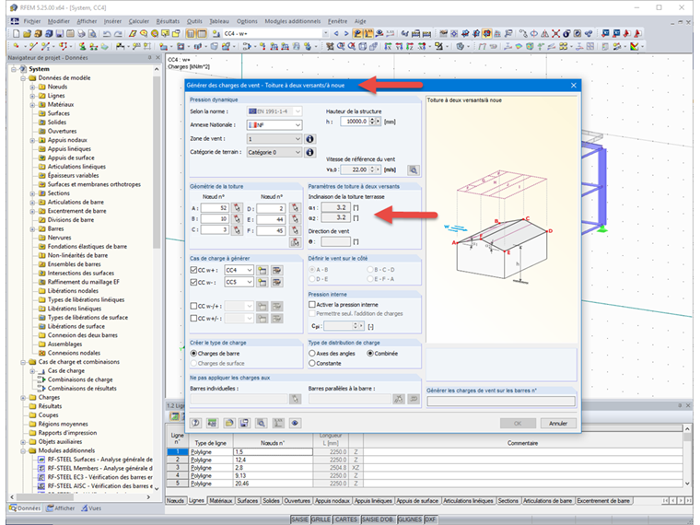The width and height of the screenshot is (700, 525).
Task: Click the Open file folder icon
Action: point(27,33)
